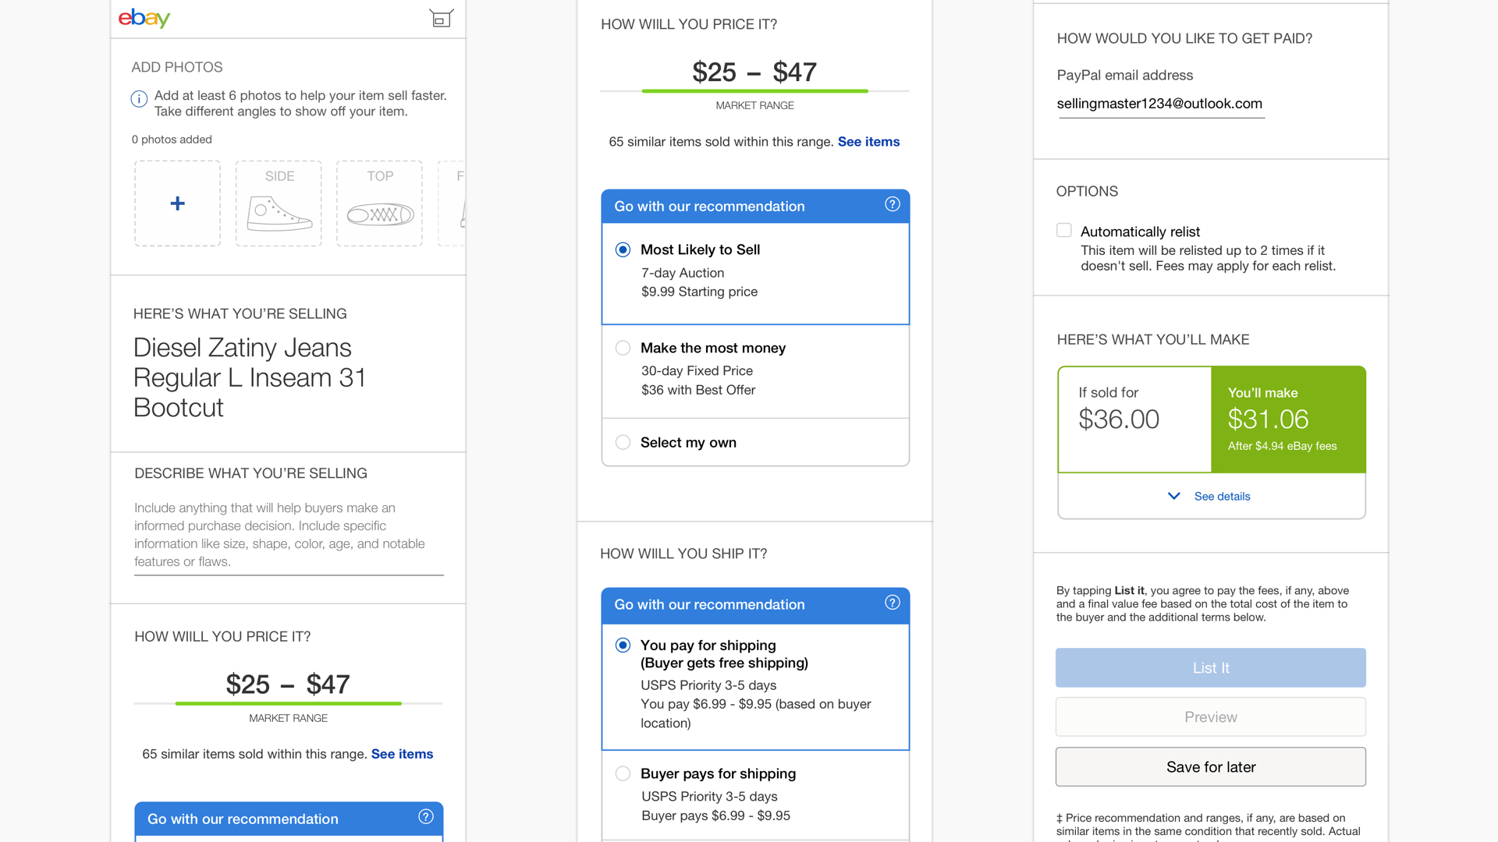
Task: Click Save for later button
Action: click(1211, 767)
